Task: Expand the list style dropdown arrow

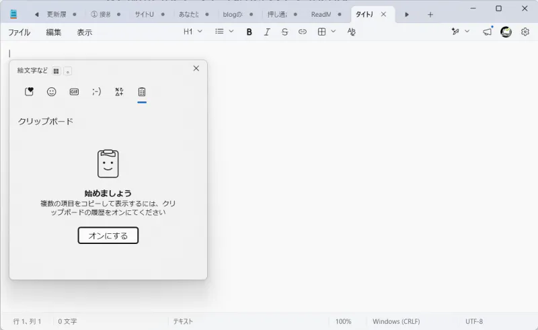Action: (x=231, y=32)
